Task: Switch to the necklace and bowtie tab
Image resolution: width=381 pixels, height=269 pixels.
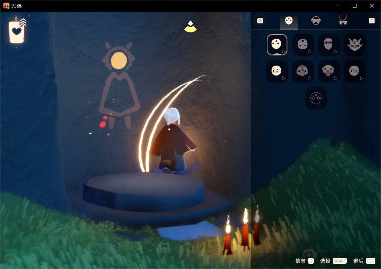Action: pyautogui.click(x=343, y=20)
